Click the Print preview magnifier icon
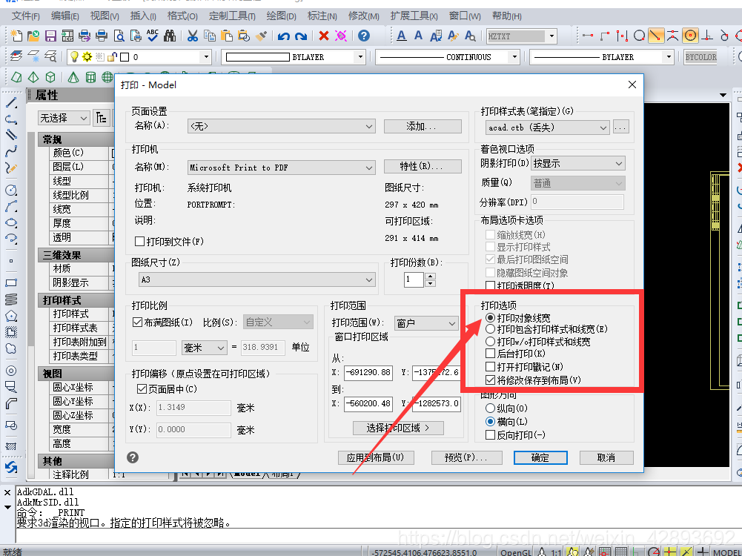The image size is (742, 556). coord(119,36)
